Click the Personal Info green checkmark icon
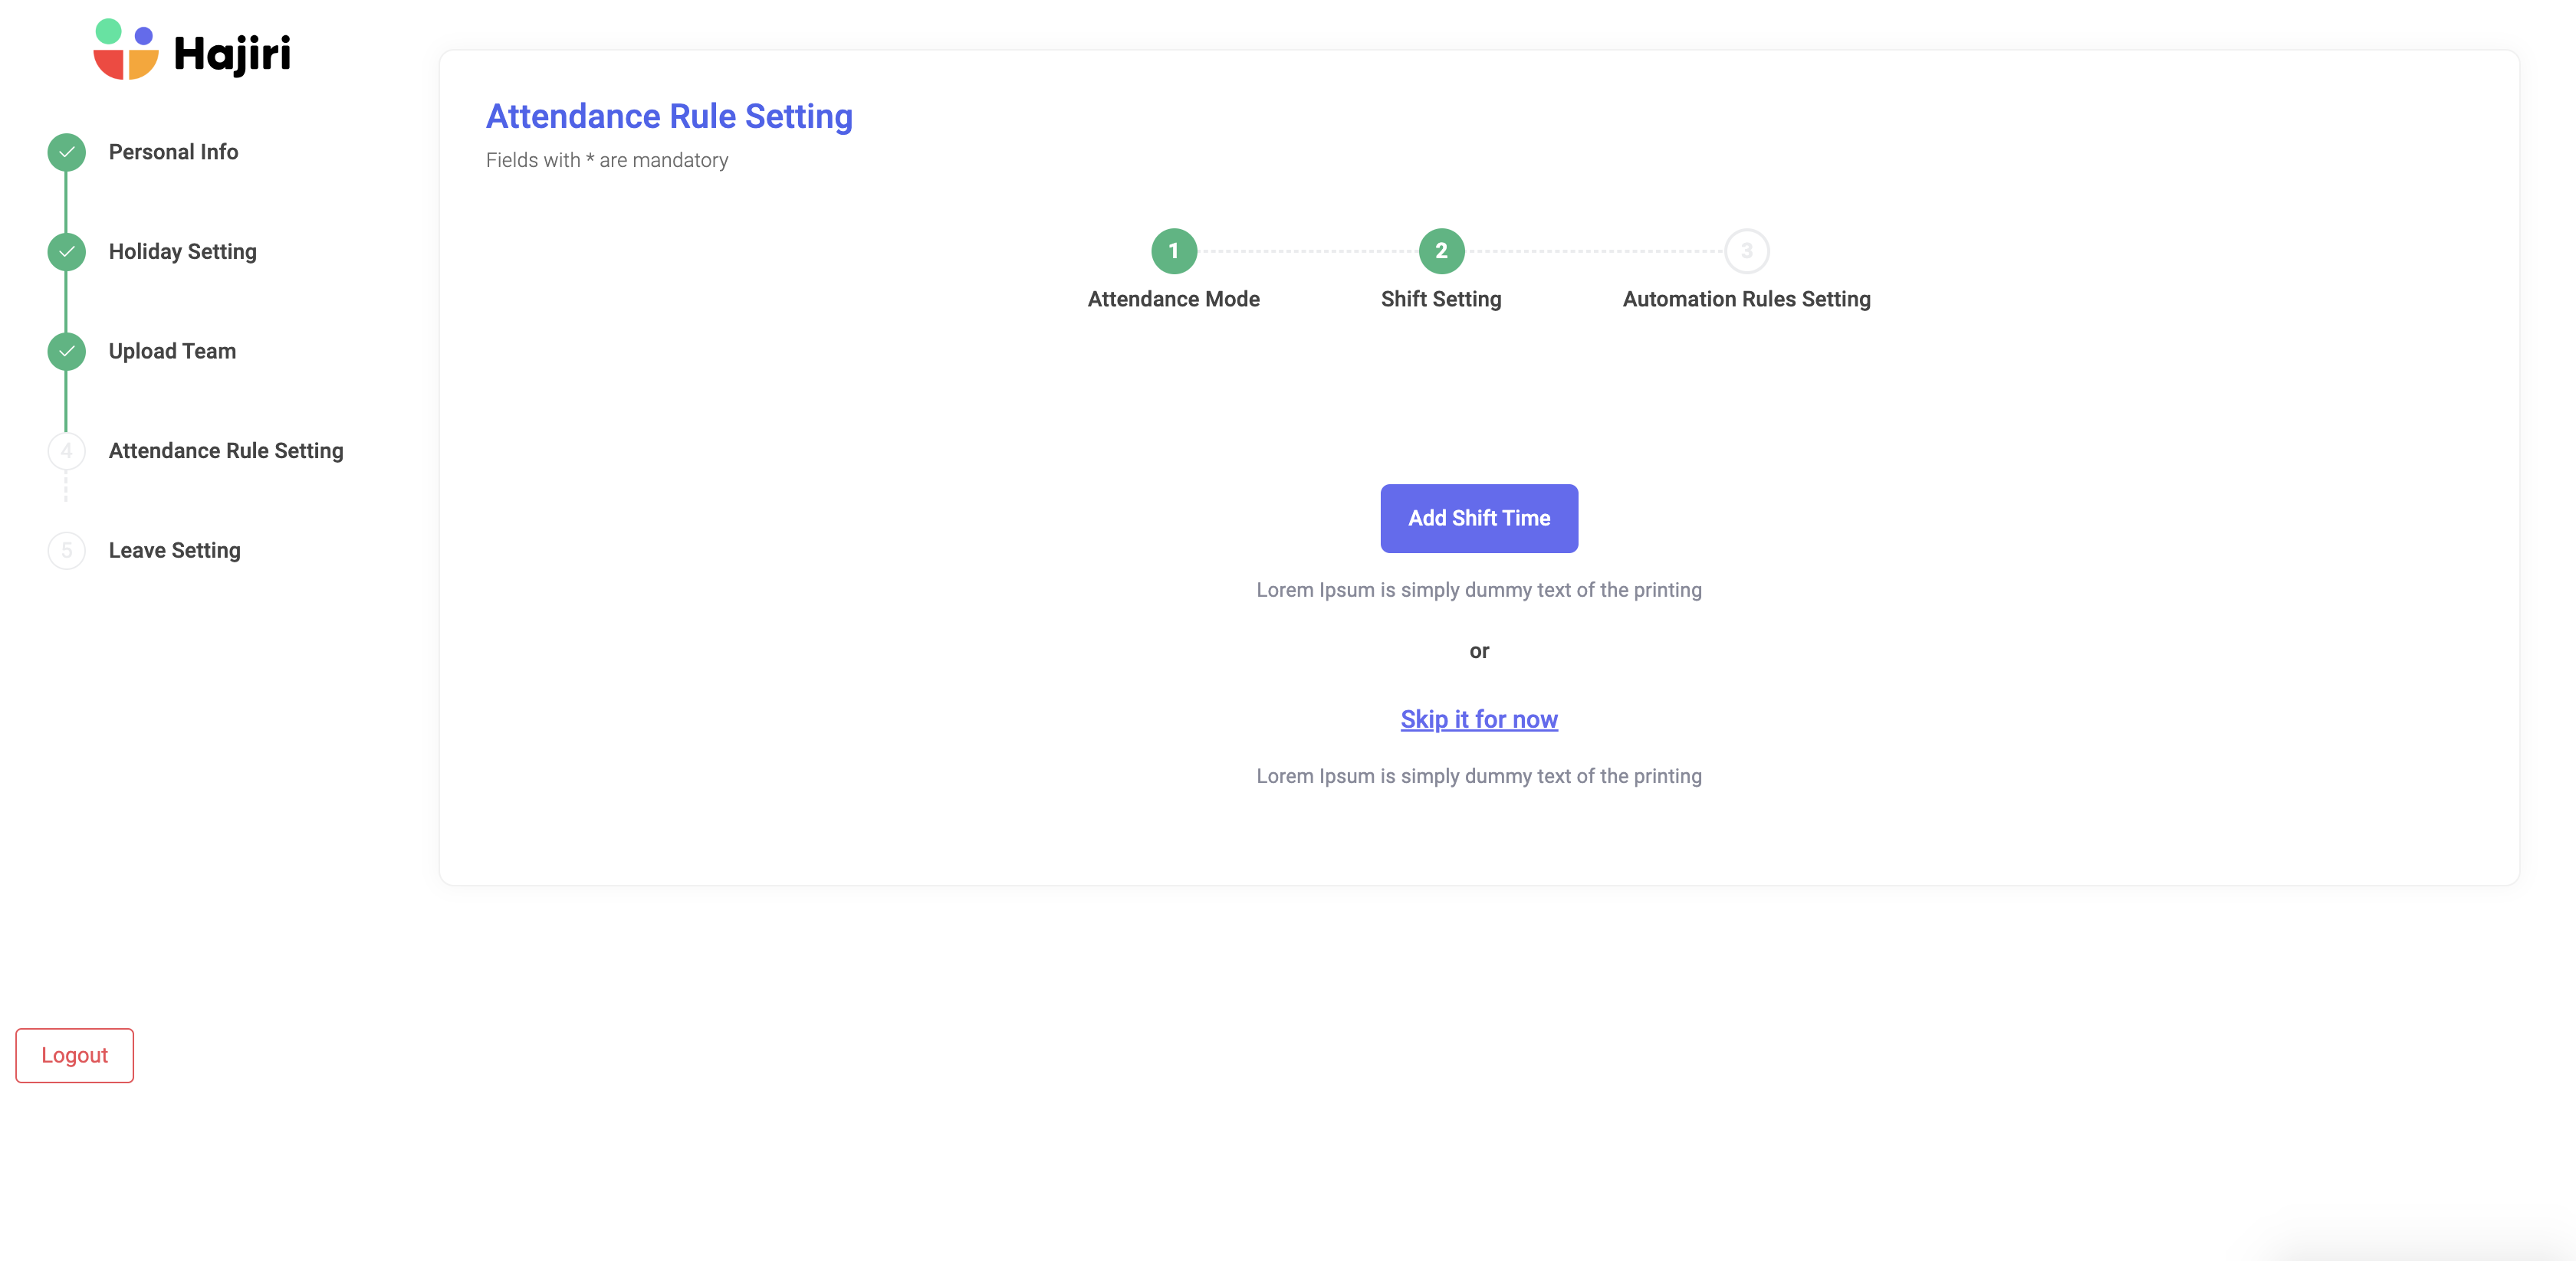This screenshot has height=1261, width=2576. click(66, 152)
